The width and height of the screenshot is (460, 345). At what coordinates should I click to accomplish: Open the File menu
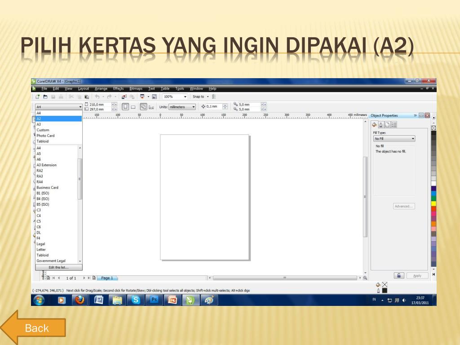pyautogui.click(x=44, y=88)
